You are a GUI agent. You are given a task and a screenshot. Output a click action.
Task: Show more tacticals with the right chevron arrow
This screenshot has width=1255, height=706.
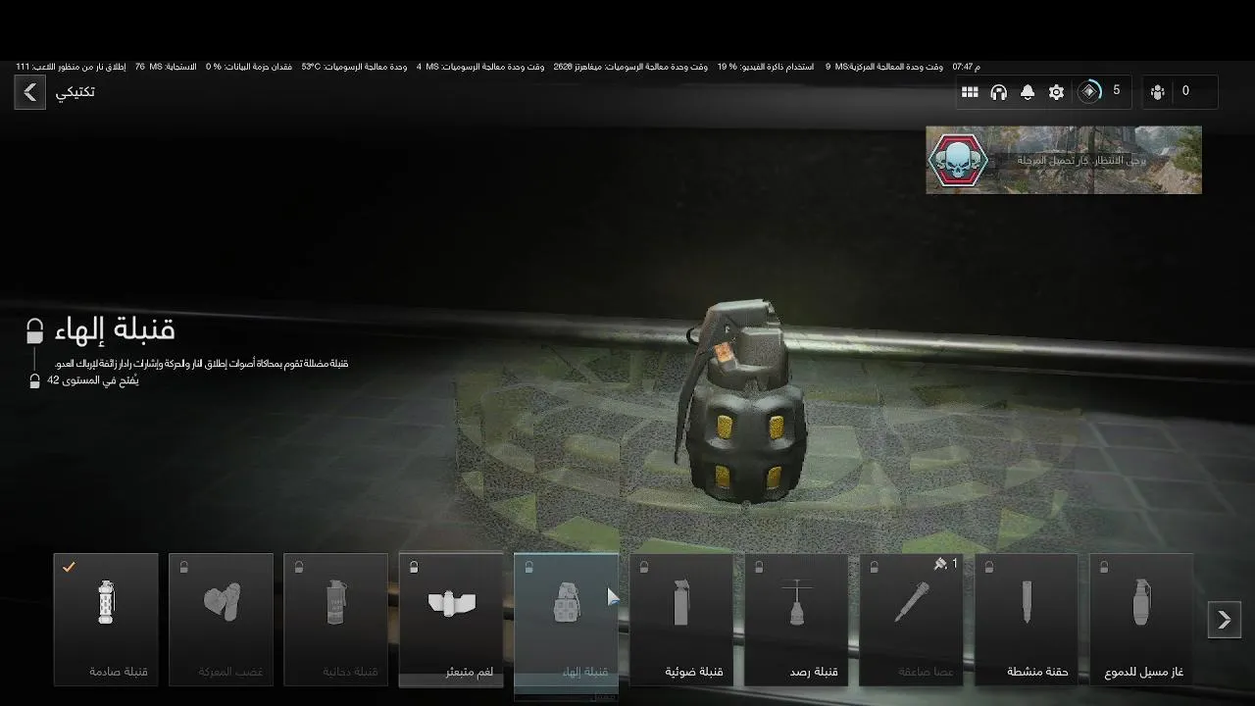pos(1225,620)
